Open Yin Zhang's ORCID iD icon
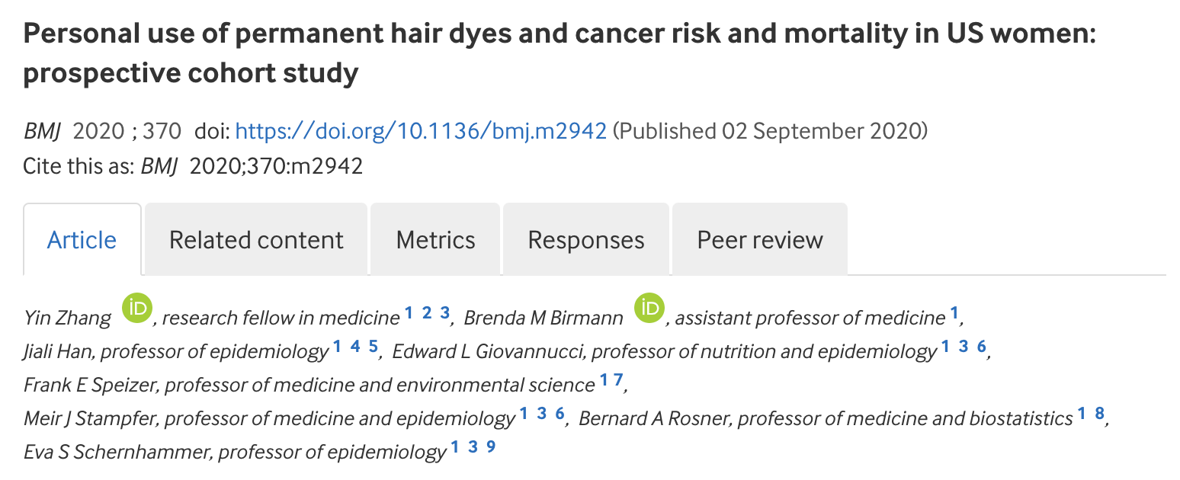This screenshot has height=480, width=1180. point(137,309)
